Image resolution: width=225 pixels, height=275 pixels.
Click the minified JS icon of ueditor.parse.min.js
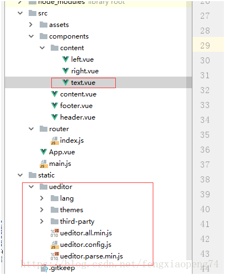(55, 256)
